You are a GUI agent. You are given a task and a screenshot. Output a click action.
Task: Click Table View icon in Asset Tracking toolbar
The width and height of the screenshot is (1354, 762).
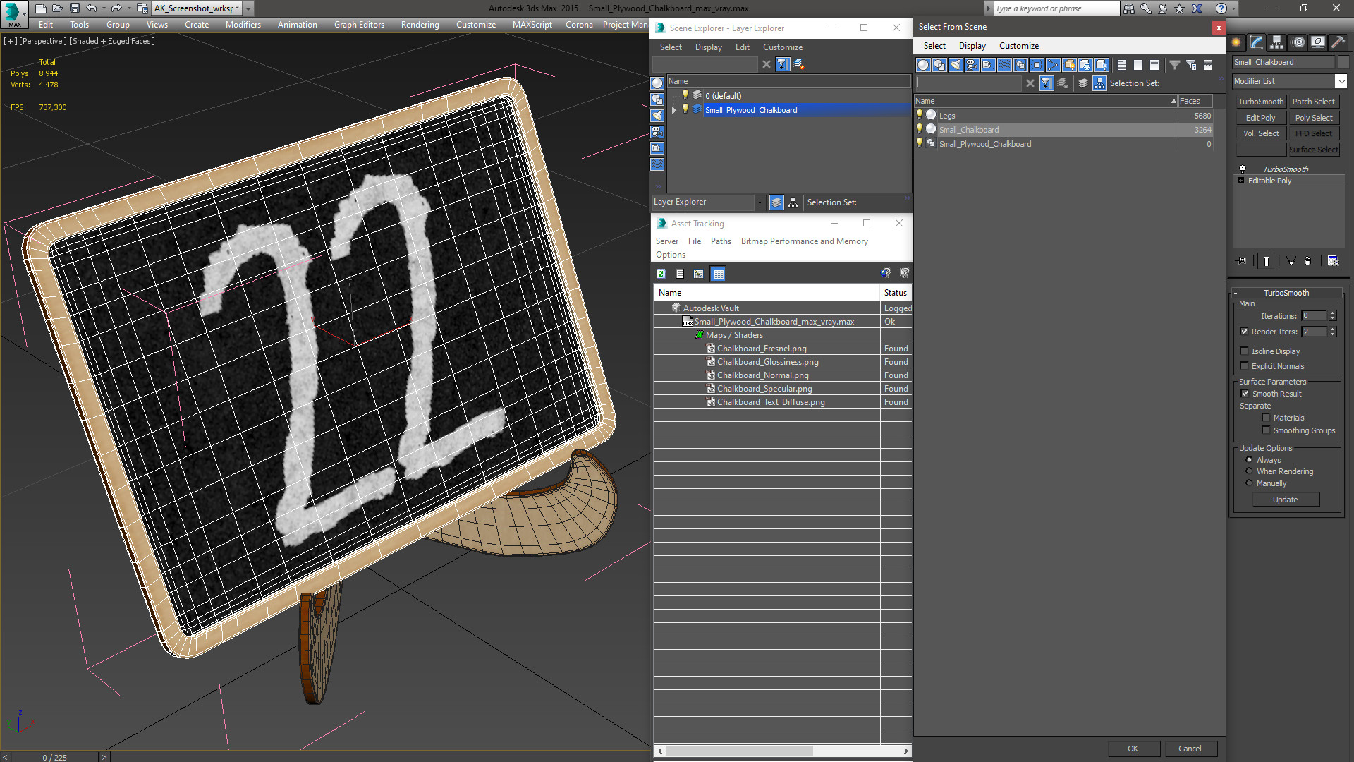click(718, 274)
